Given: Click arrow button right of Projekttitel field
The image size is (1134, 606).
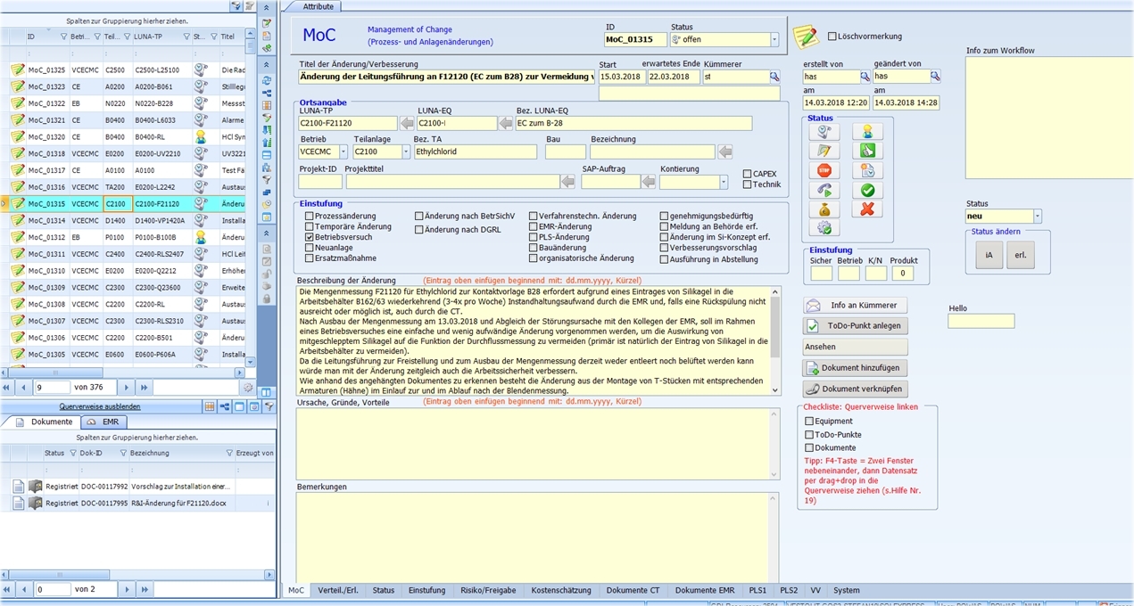Looking at the screenshot, I should [567, 182].
